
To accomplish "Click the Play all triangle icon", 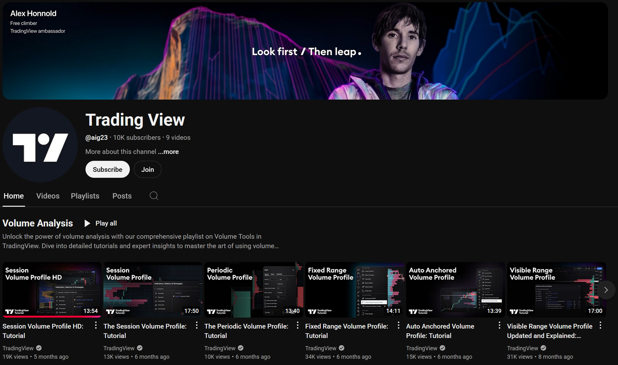I will [x=87, y=223].
